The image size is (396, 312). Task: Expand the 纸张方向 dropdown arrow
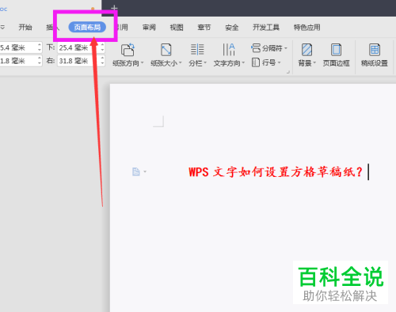coord(143,62)
